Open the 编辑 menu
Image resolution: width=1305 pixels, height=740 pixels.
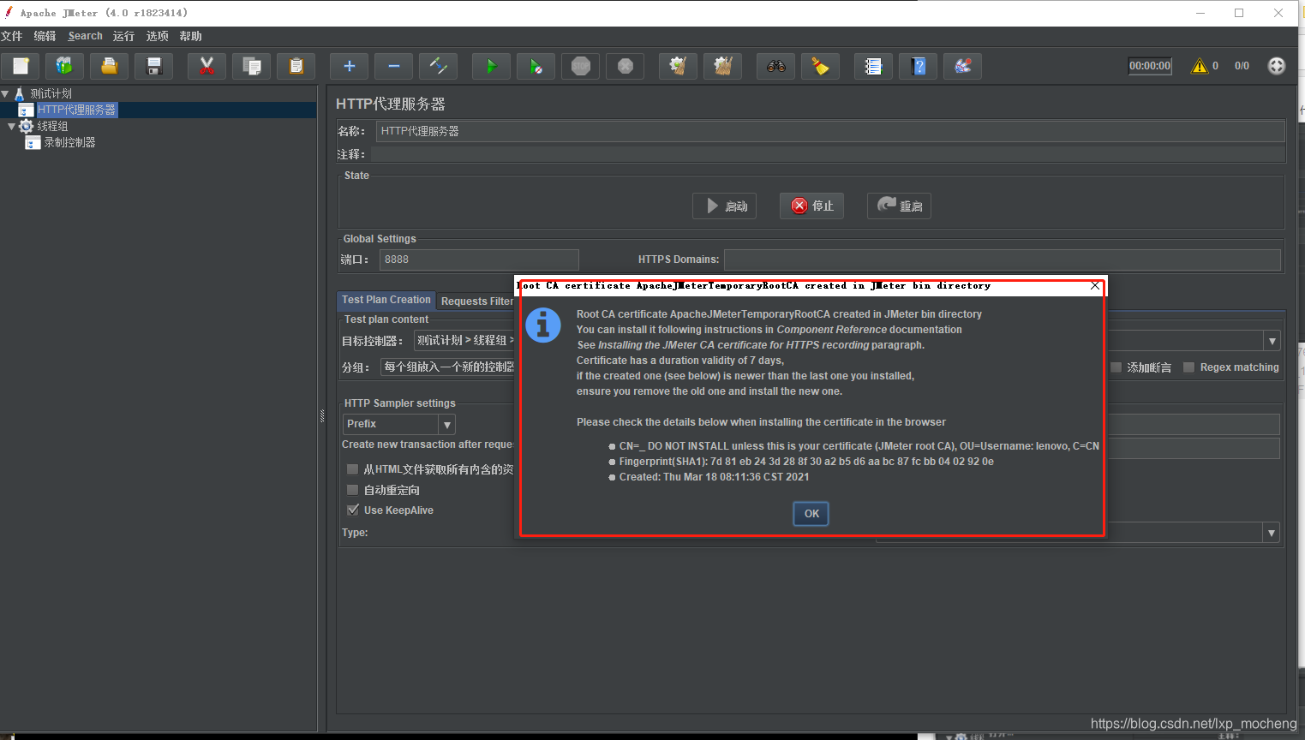click(x=45, y=36)
